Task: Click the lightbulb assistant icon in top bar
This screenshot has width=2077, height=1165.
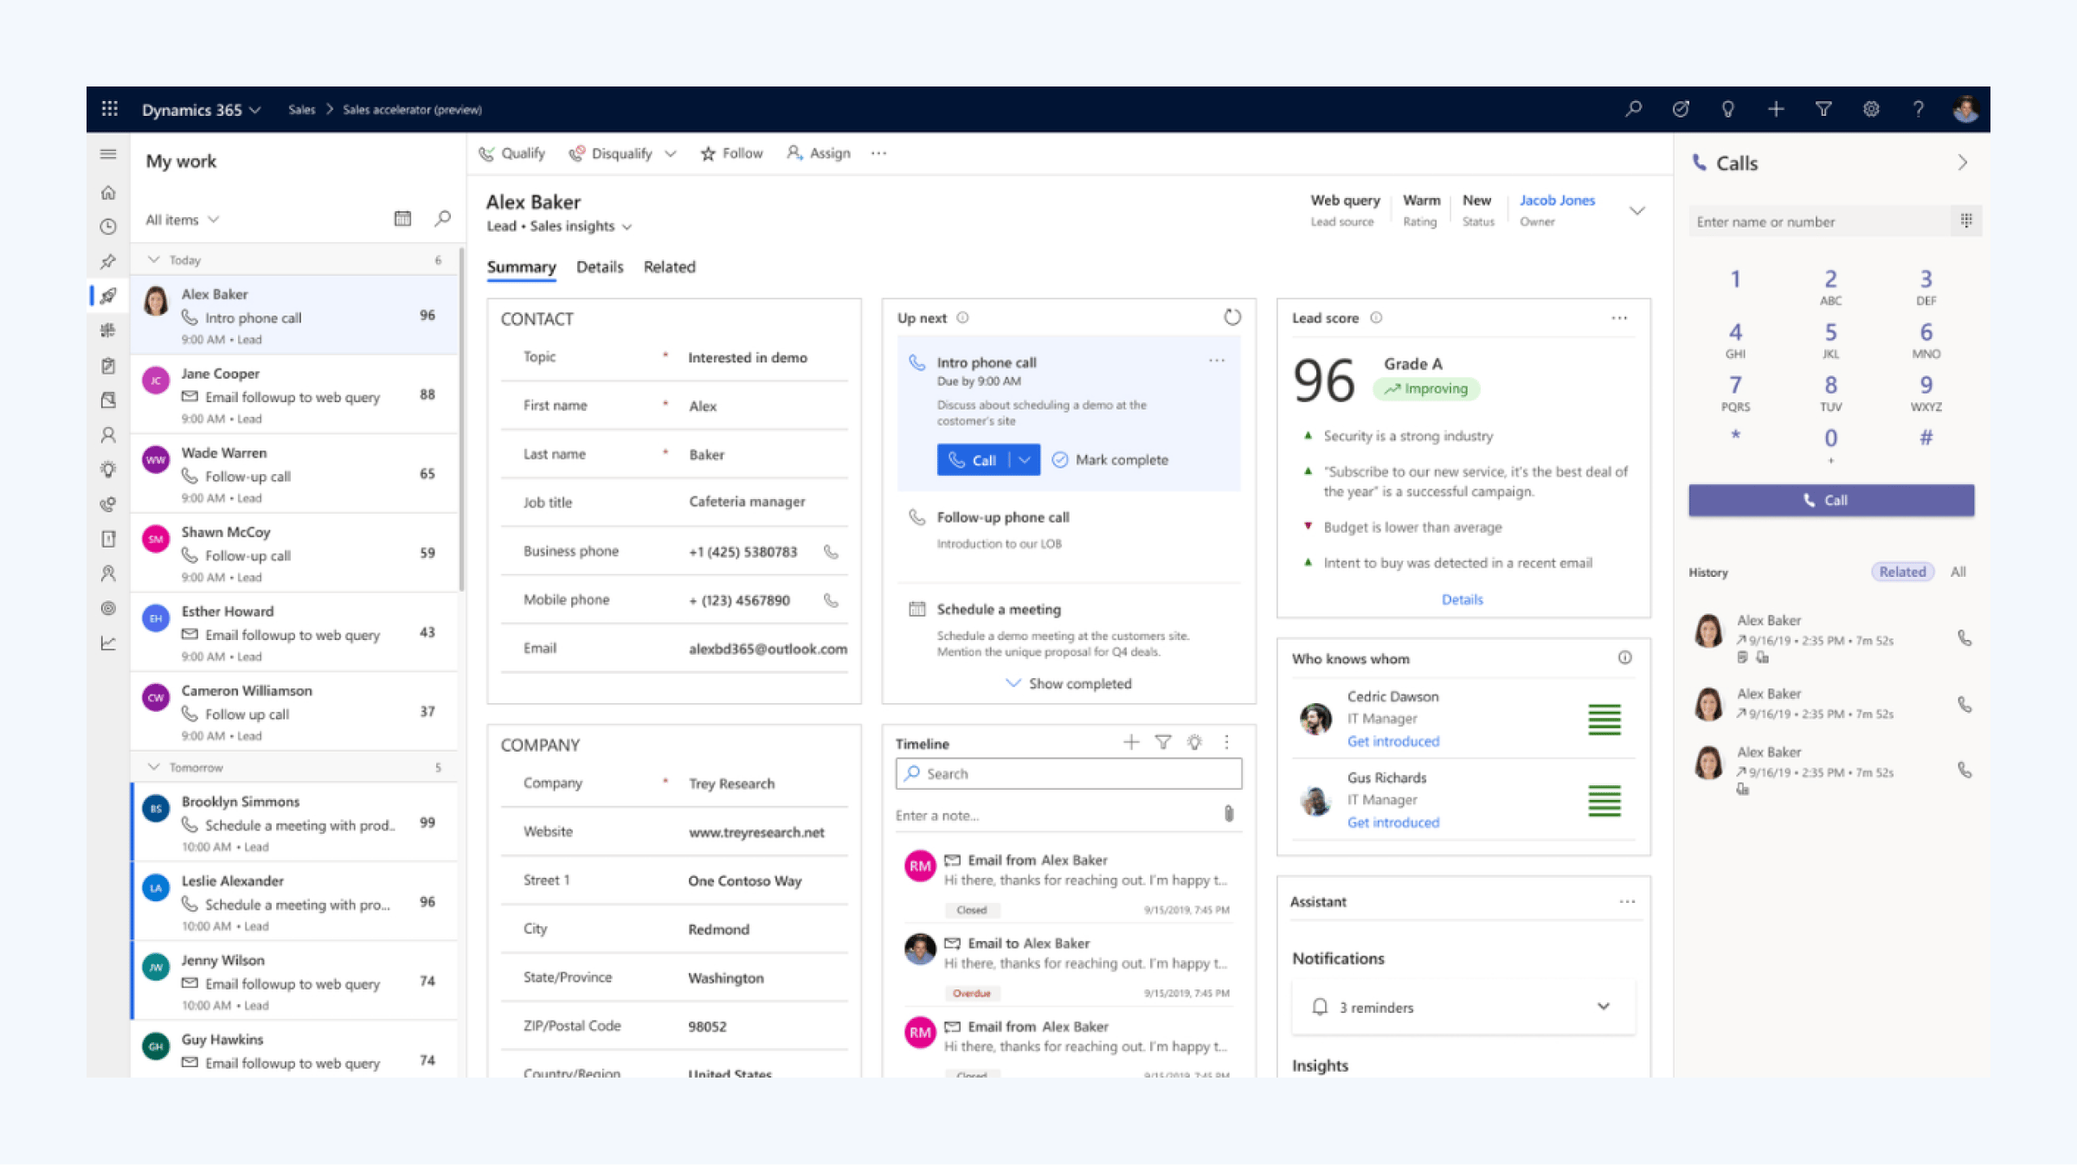Action: 1728,109
